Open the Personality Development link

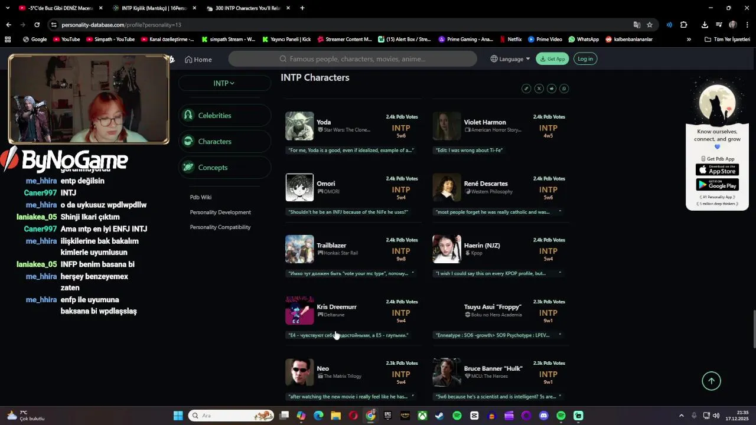point(220,212)
